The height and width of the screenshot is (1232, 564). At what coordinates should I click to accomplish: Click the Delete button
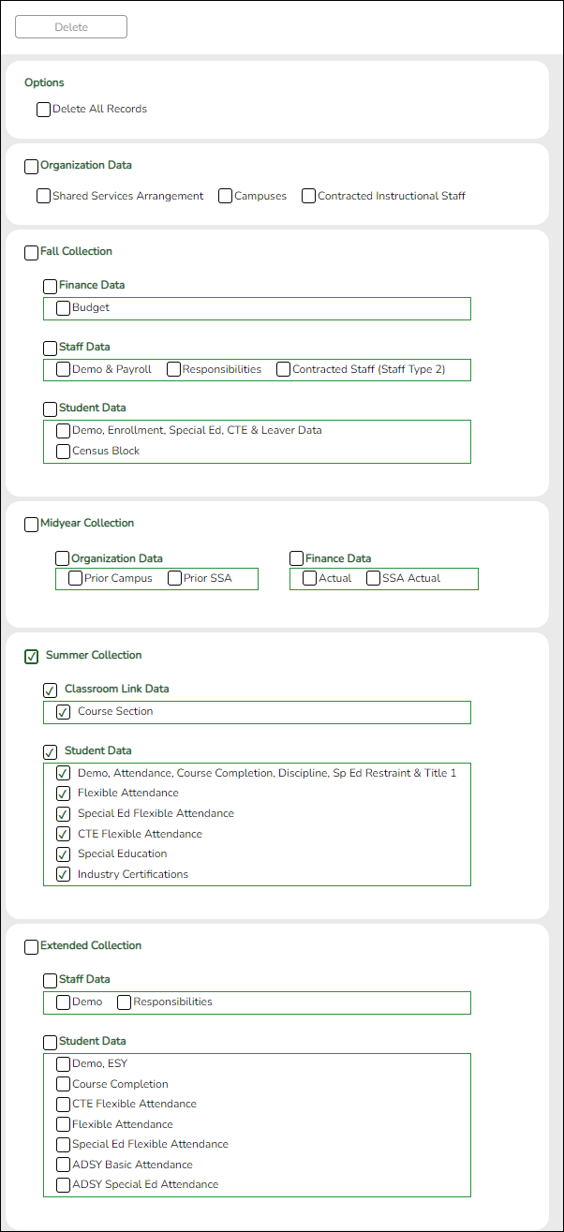click(70, 26)
